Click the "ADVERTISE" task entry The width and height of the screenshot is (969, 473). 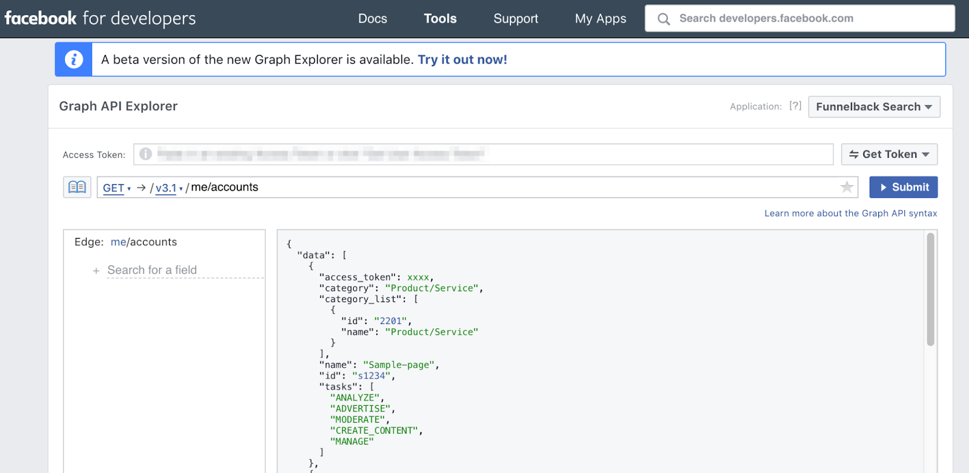[360, 408]
